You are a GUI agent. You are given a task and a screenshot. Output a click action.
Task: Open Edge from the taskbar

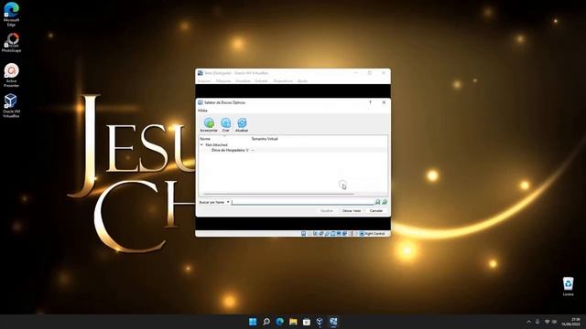pos(279,322)
